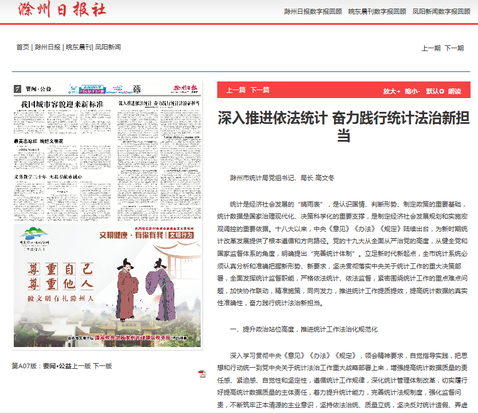
Task: Go to 首页 in navigation
Action: tap(23, 47)
